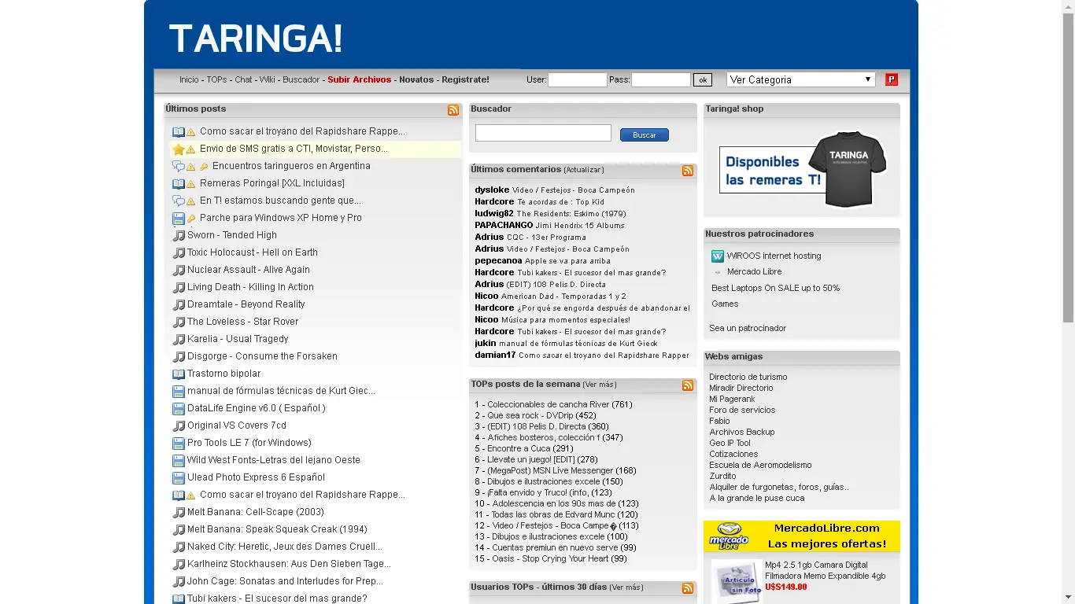Click the floppy icon beside Parche para Windows XP
This screenshot has height=604, width=1075.
[x=179, y=219]
